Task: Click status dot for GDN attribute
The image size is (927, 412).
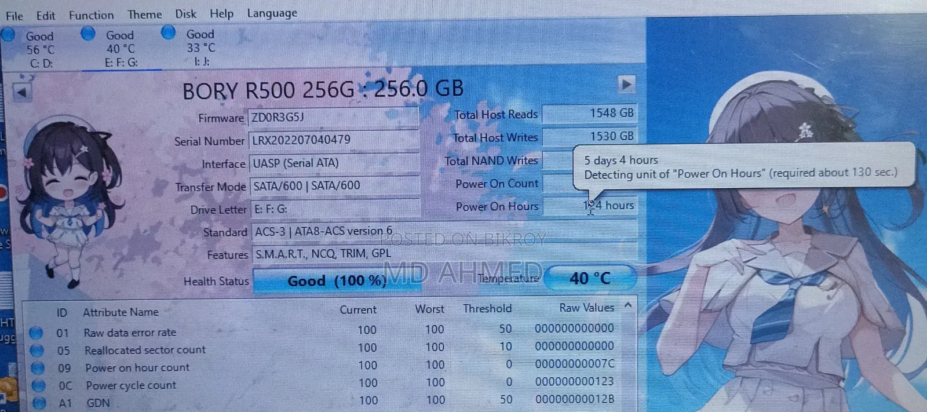Action: (39, 402)
